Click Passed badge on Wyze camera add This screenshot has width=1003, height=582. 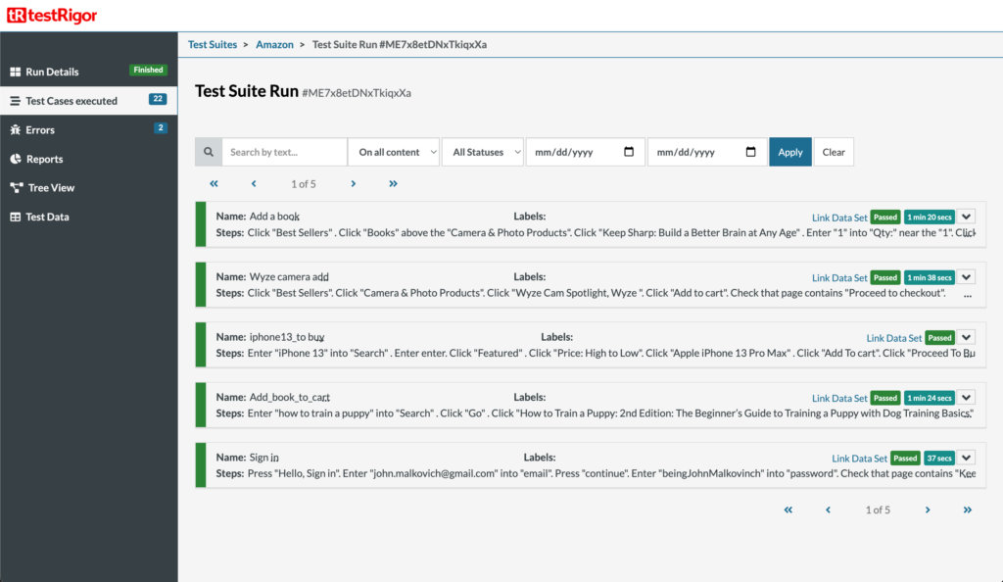[x=885, y=277]
